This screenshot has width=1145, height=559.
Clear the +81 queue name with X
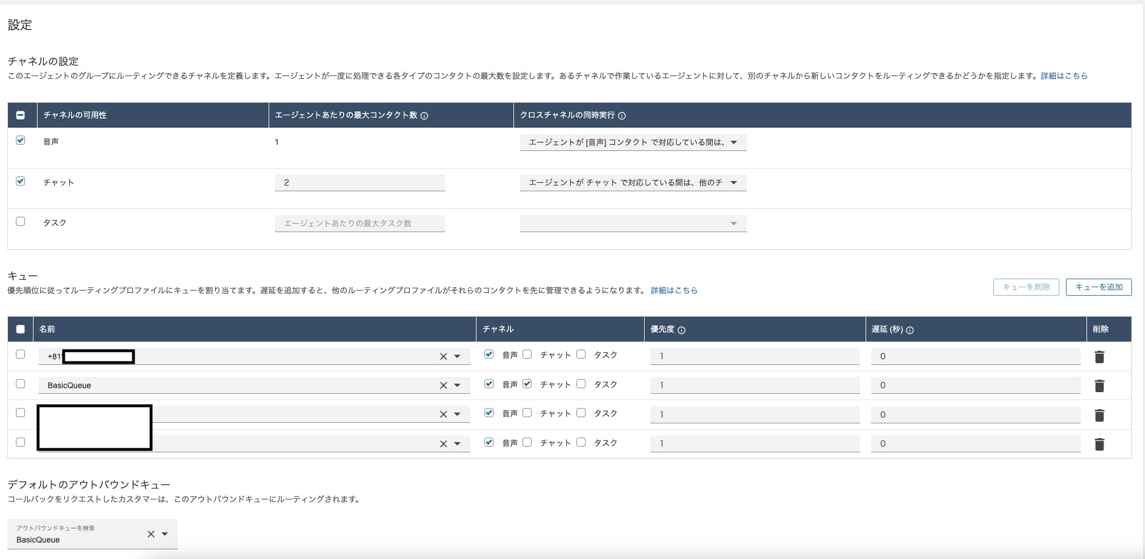443,356
